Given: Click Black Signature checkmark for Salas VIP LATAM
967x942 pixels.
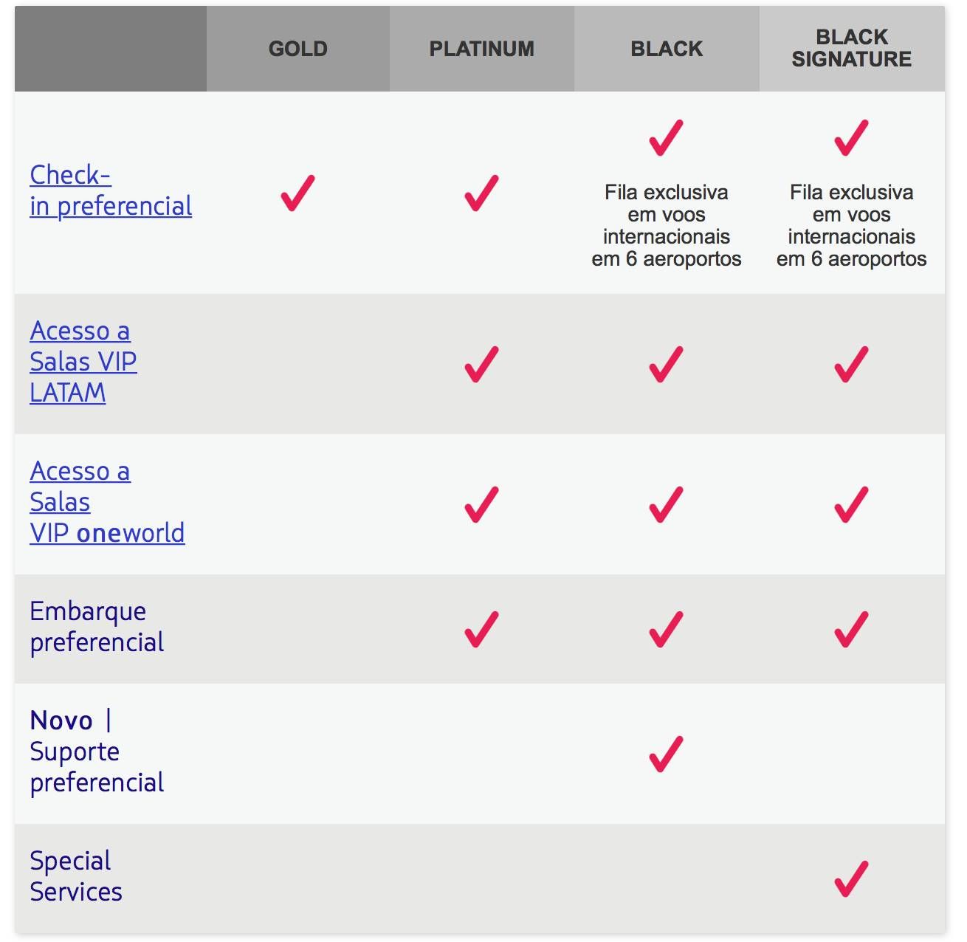Looking at the screenshot, I should [852, 364].
